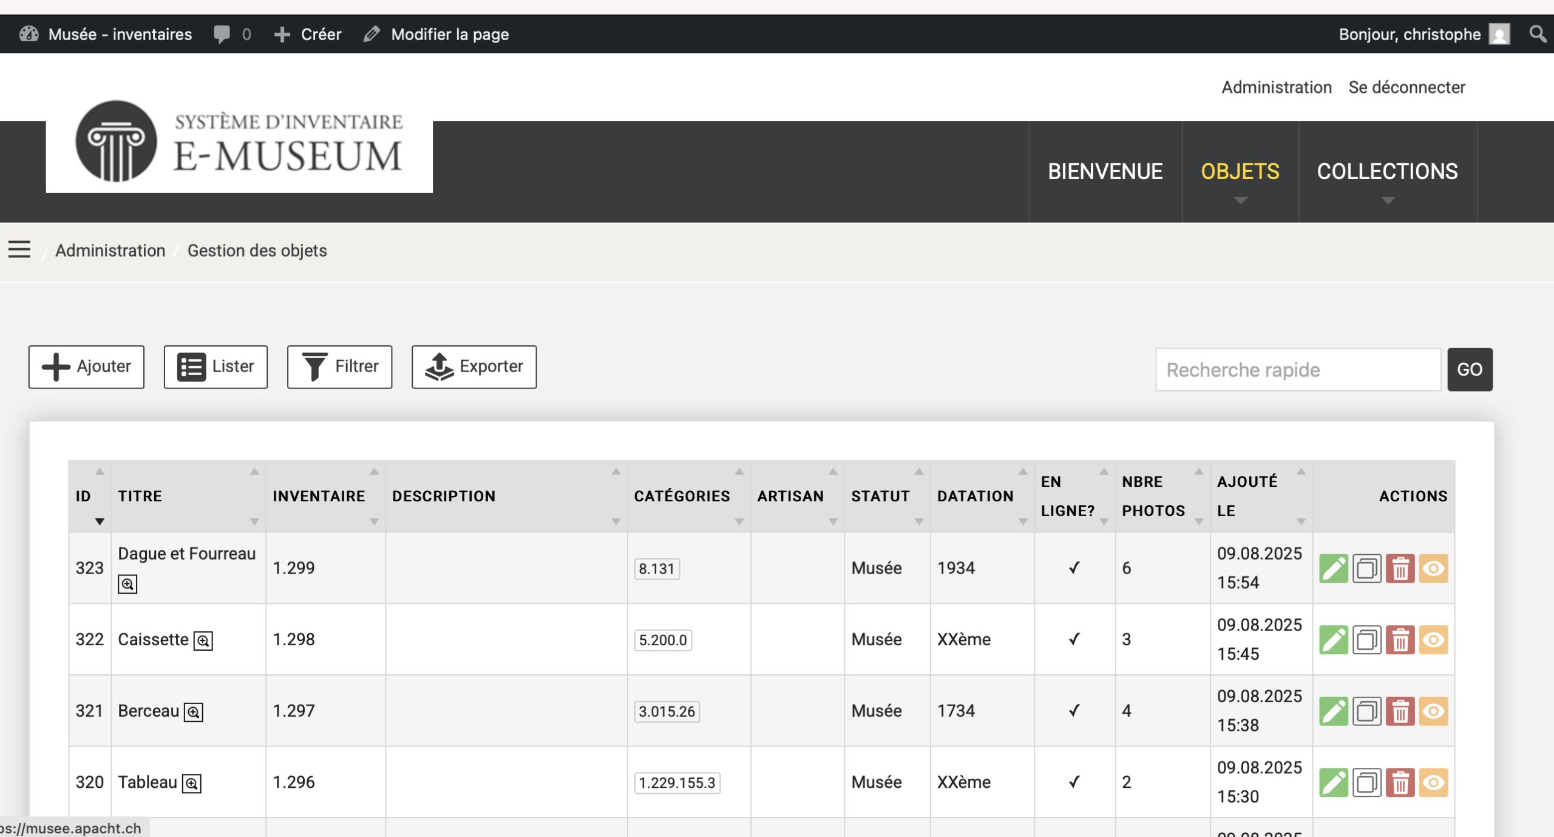The image size is (1554, 837).
Task: Click the Filtrer button with funnel icon
Action: 339,367
